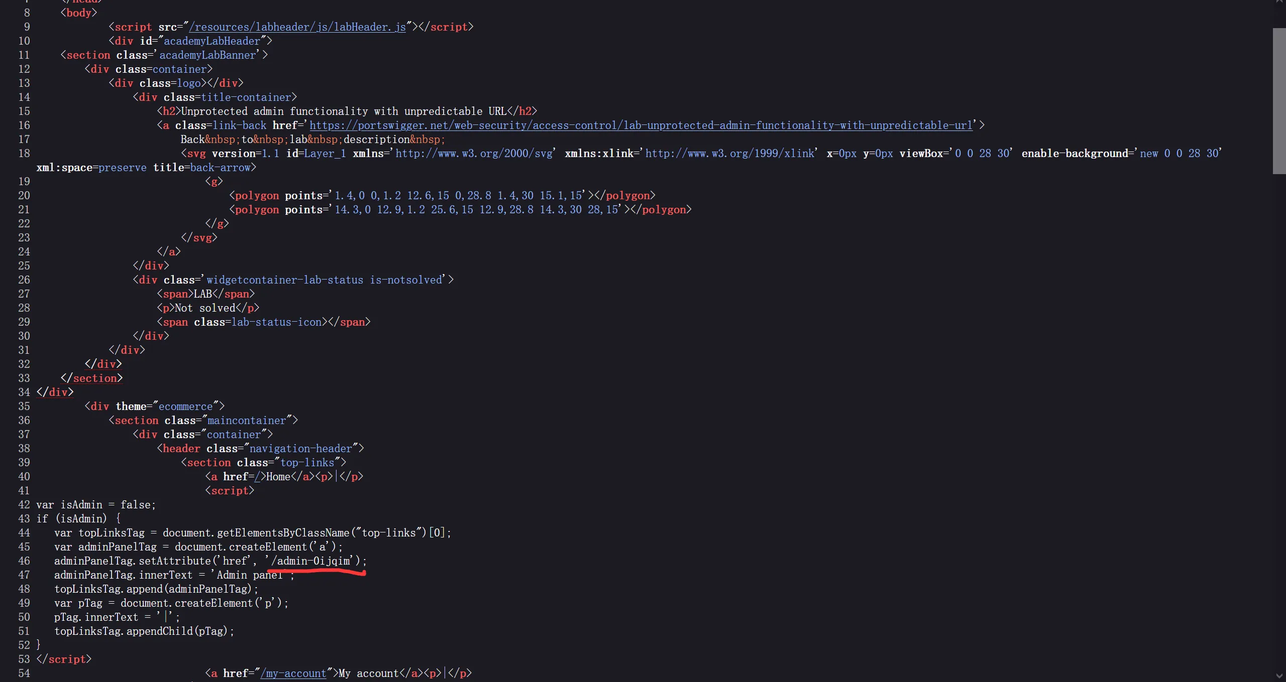Click 'topLinksTag.appendChild(pTag);' line
The height and width of the screenshot is (682, 1286).
[144, 631]
